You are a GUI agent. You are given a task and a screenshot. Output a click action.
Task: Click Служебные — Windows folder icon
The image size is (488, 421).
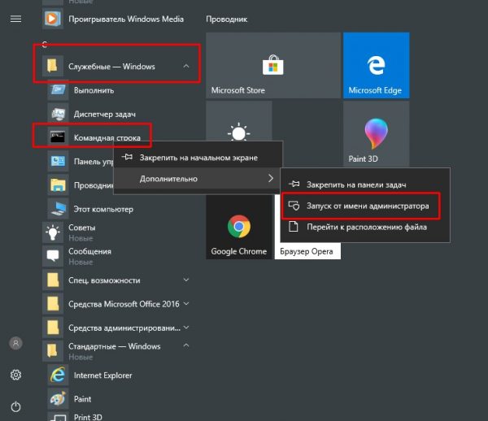coord(53,66)
